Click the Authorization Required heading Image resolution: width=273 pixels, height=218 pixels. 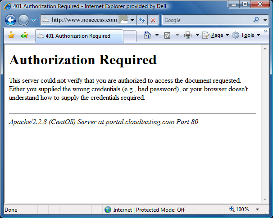(83, 60)
